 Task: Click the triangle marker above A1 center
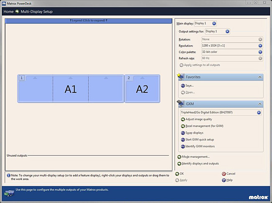point(70,78)
